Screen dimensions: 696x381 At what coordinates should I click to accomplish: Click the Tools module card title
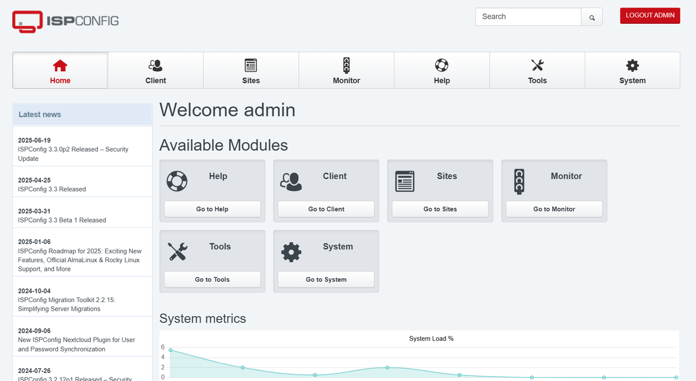pos(220,246)
